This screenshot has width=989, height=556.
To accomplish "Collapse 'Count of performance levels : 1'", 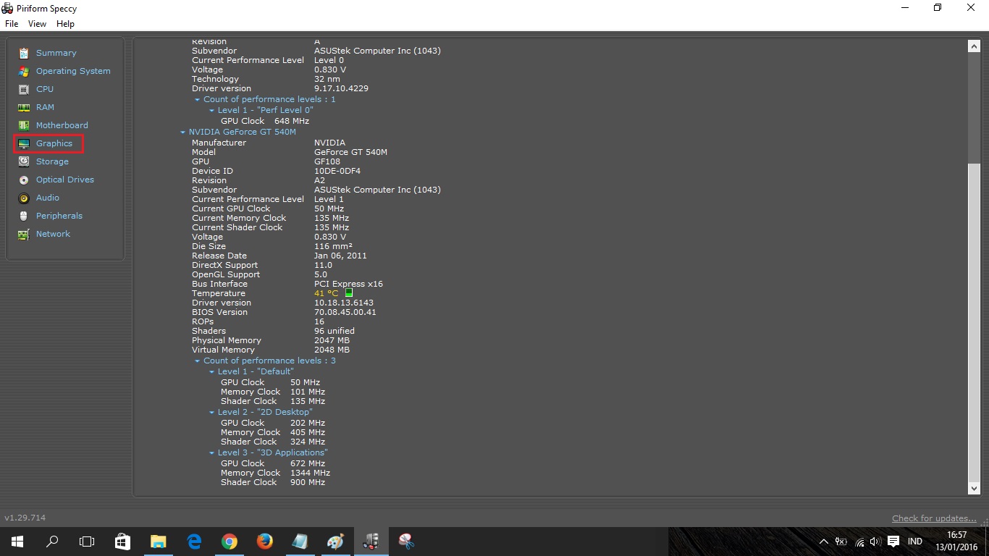I will click(x=197, y=99).
